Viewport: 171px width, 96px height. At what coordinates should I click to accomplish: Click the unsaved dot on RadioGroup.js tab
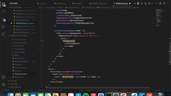(x=130, y=3)
